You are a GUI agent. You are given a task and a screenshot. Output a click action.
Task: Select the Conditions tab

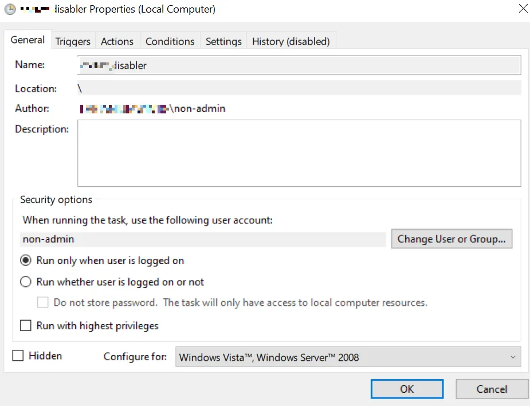click(x=170, y=41)
